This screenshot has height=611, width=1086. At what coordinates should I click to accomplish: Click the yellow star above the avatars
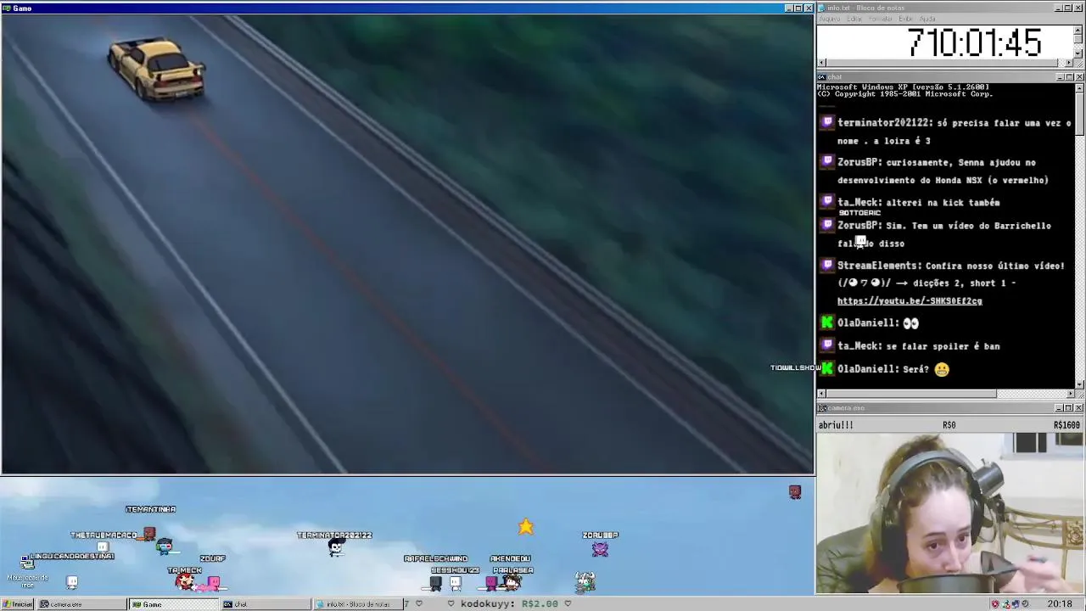click(x=526, y=527)
